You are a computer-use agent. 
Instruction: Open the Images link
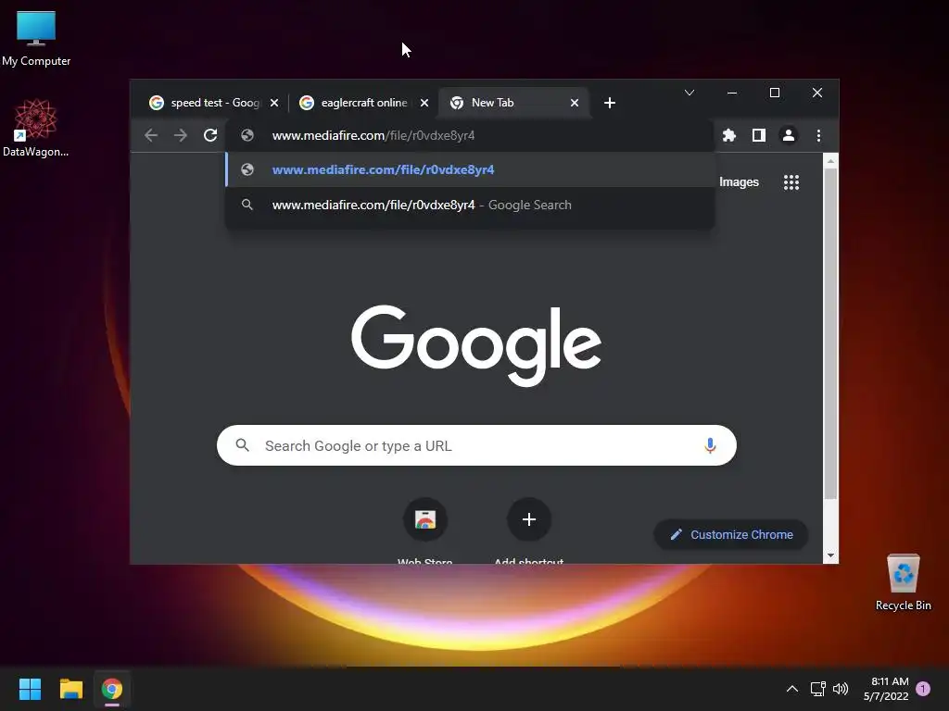(x=739, y=182)
